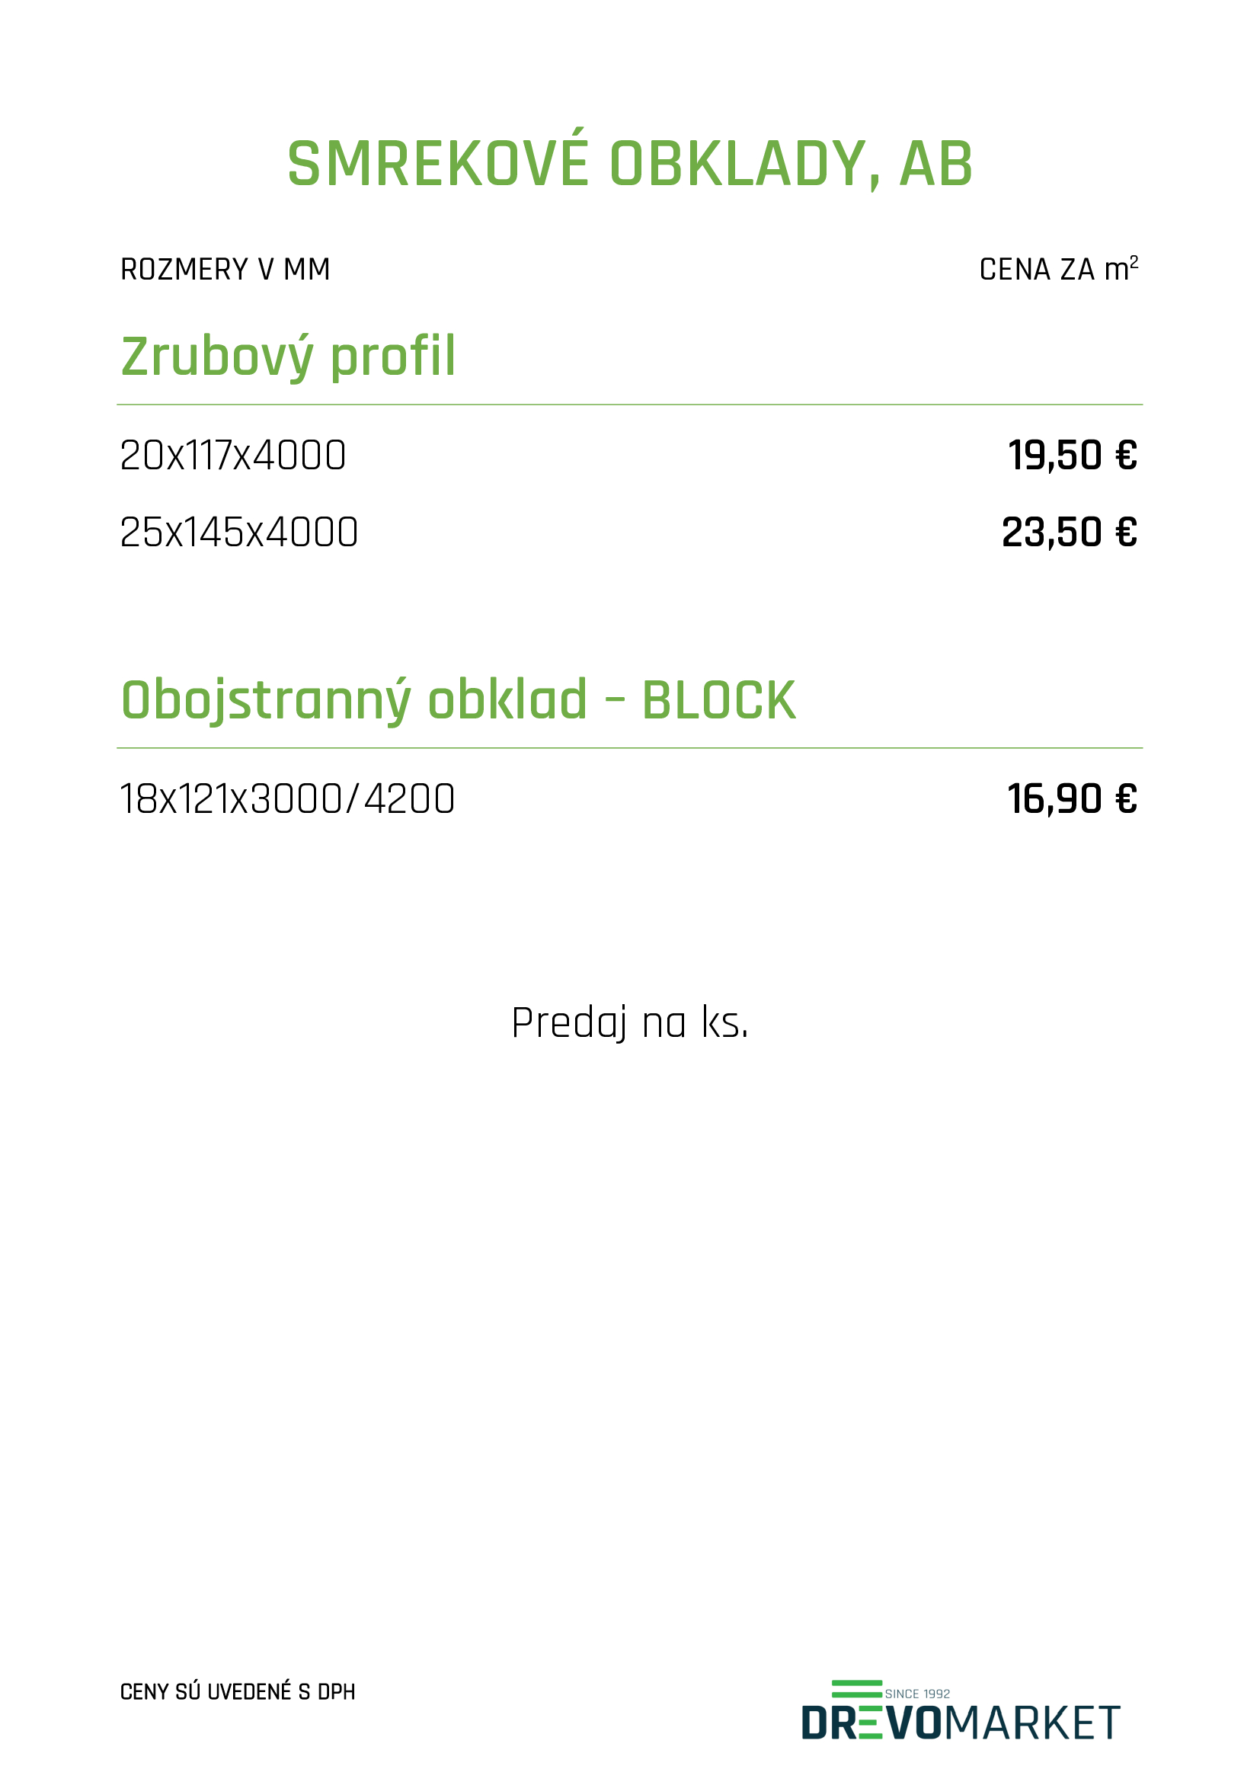Select the Obojstranný obklad – BLOCK heading

458,699
